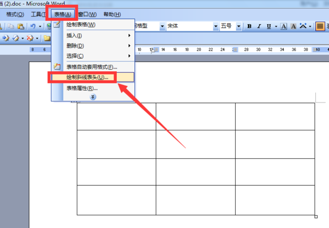The height and width of the screenshot is (228, 329).
Task: Click the Draw Table pencil icon
Action: [57, 25]
